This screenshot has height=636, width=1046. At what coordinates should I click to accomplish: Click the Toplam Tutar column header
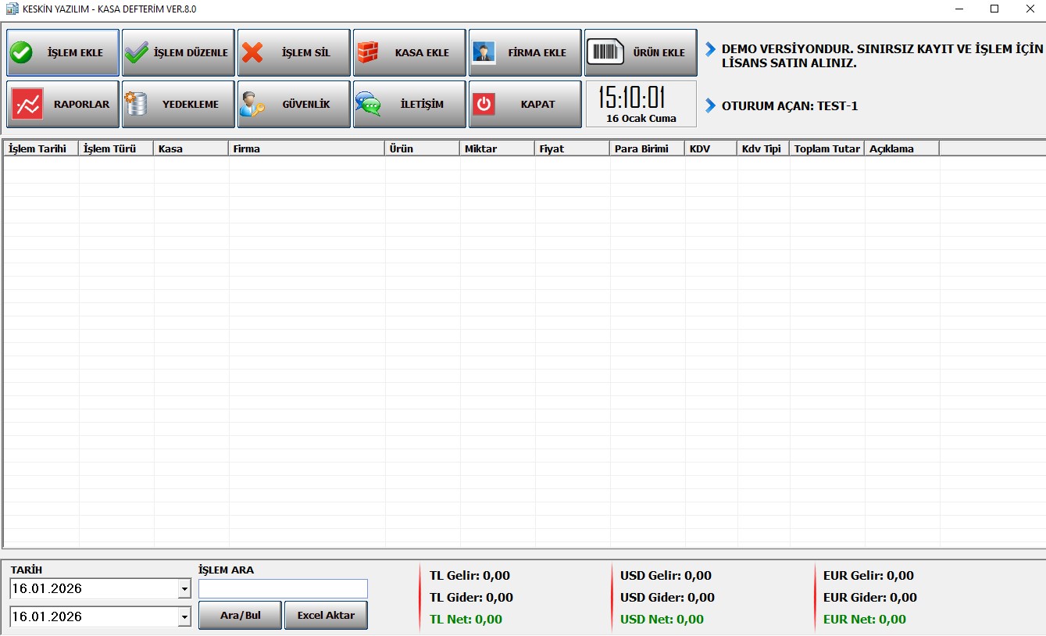[826, 148]
